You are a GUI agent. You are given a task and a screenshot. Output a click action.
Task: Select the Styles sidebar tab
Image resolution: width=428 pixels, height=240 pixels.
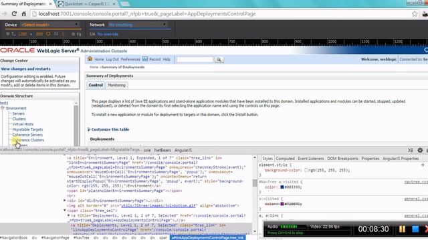(267, 159)
